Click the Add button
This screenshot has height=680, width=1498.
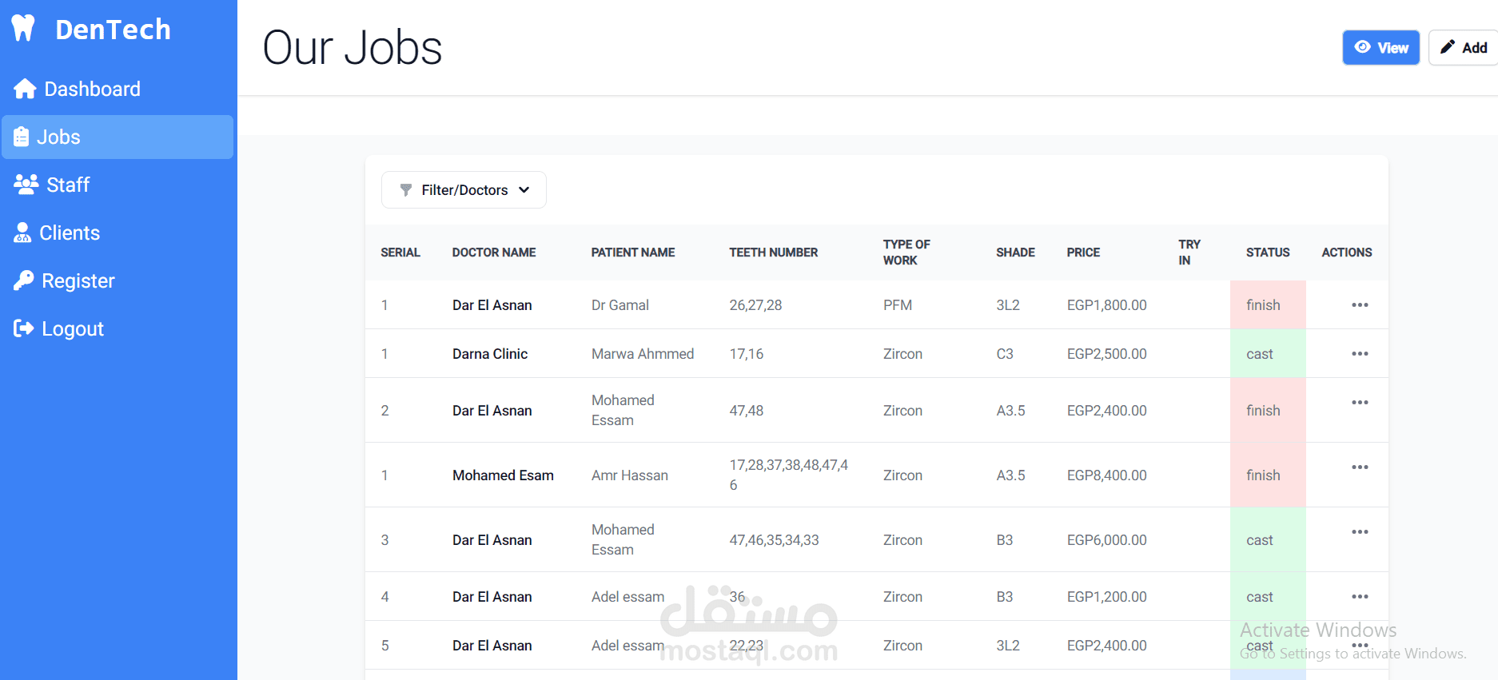click(x=1464, y=47)
